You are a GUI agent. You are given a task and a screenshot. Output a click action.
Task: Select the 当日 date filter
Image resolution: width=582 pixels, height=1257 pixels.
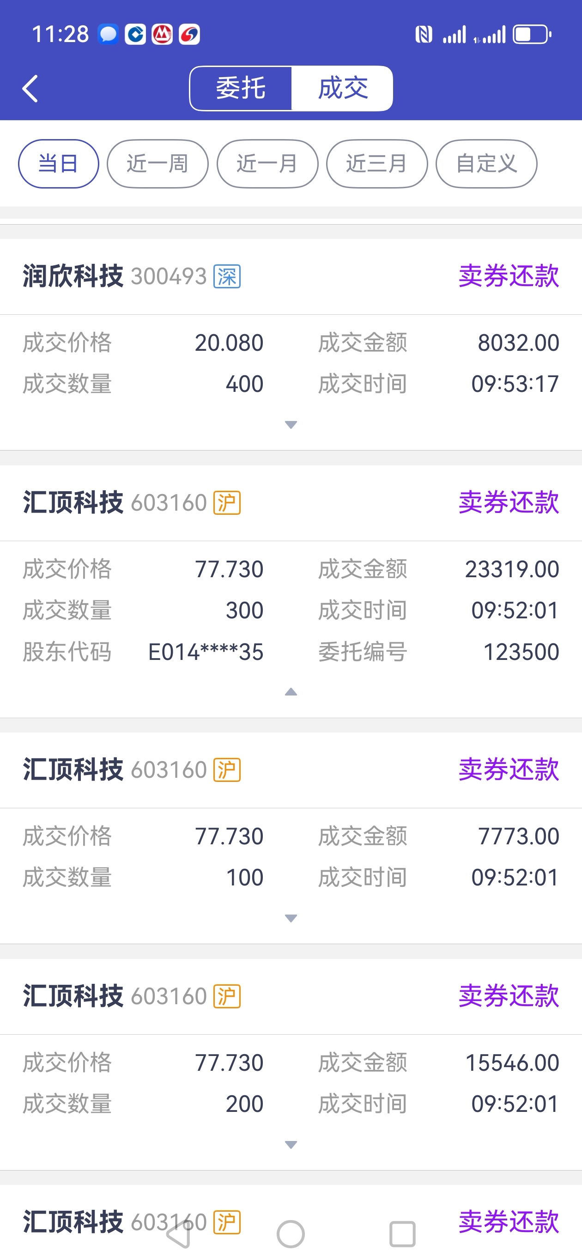click(x=59, y=164)
